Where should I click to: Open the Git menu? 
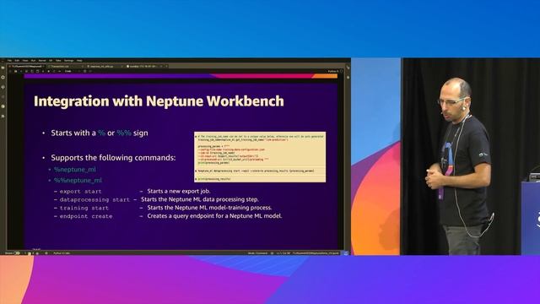51,61
